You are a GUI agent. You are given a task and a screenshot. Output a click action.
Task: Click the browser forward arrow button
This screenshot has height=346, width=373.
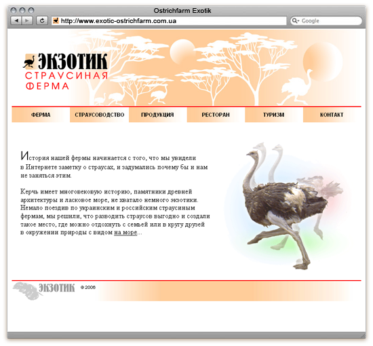(27, 21)
